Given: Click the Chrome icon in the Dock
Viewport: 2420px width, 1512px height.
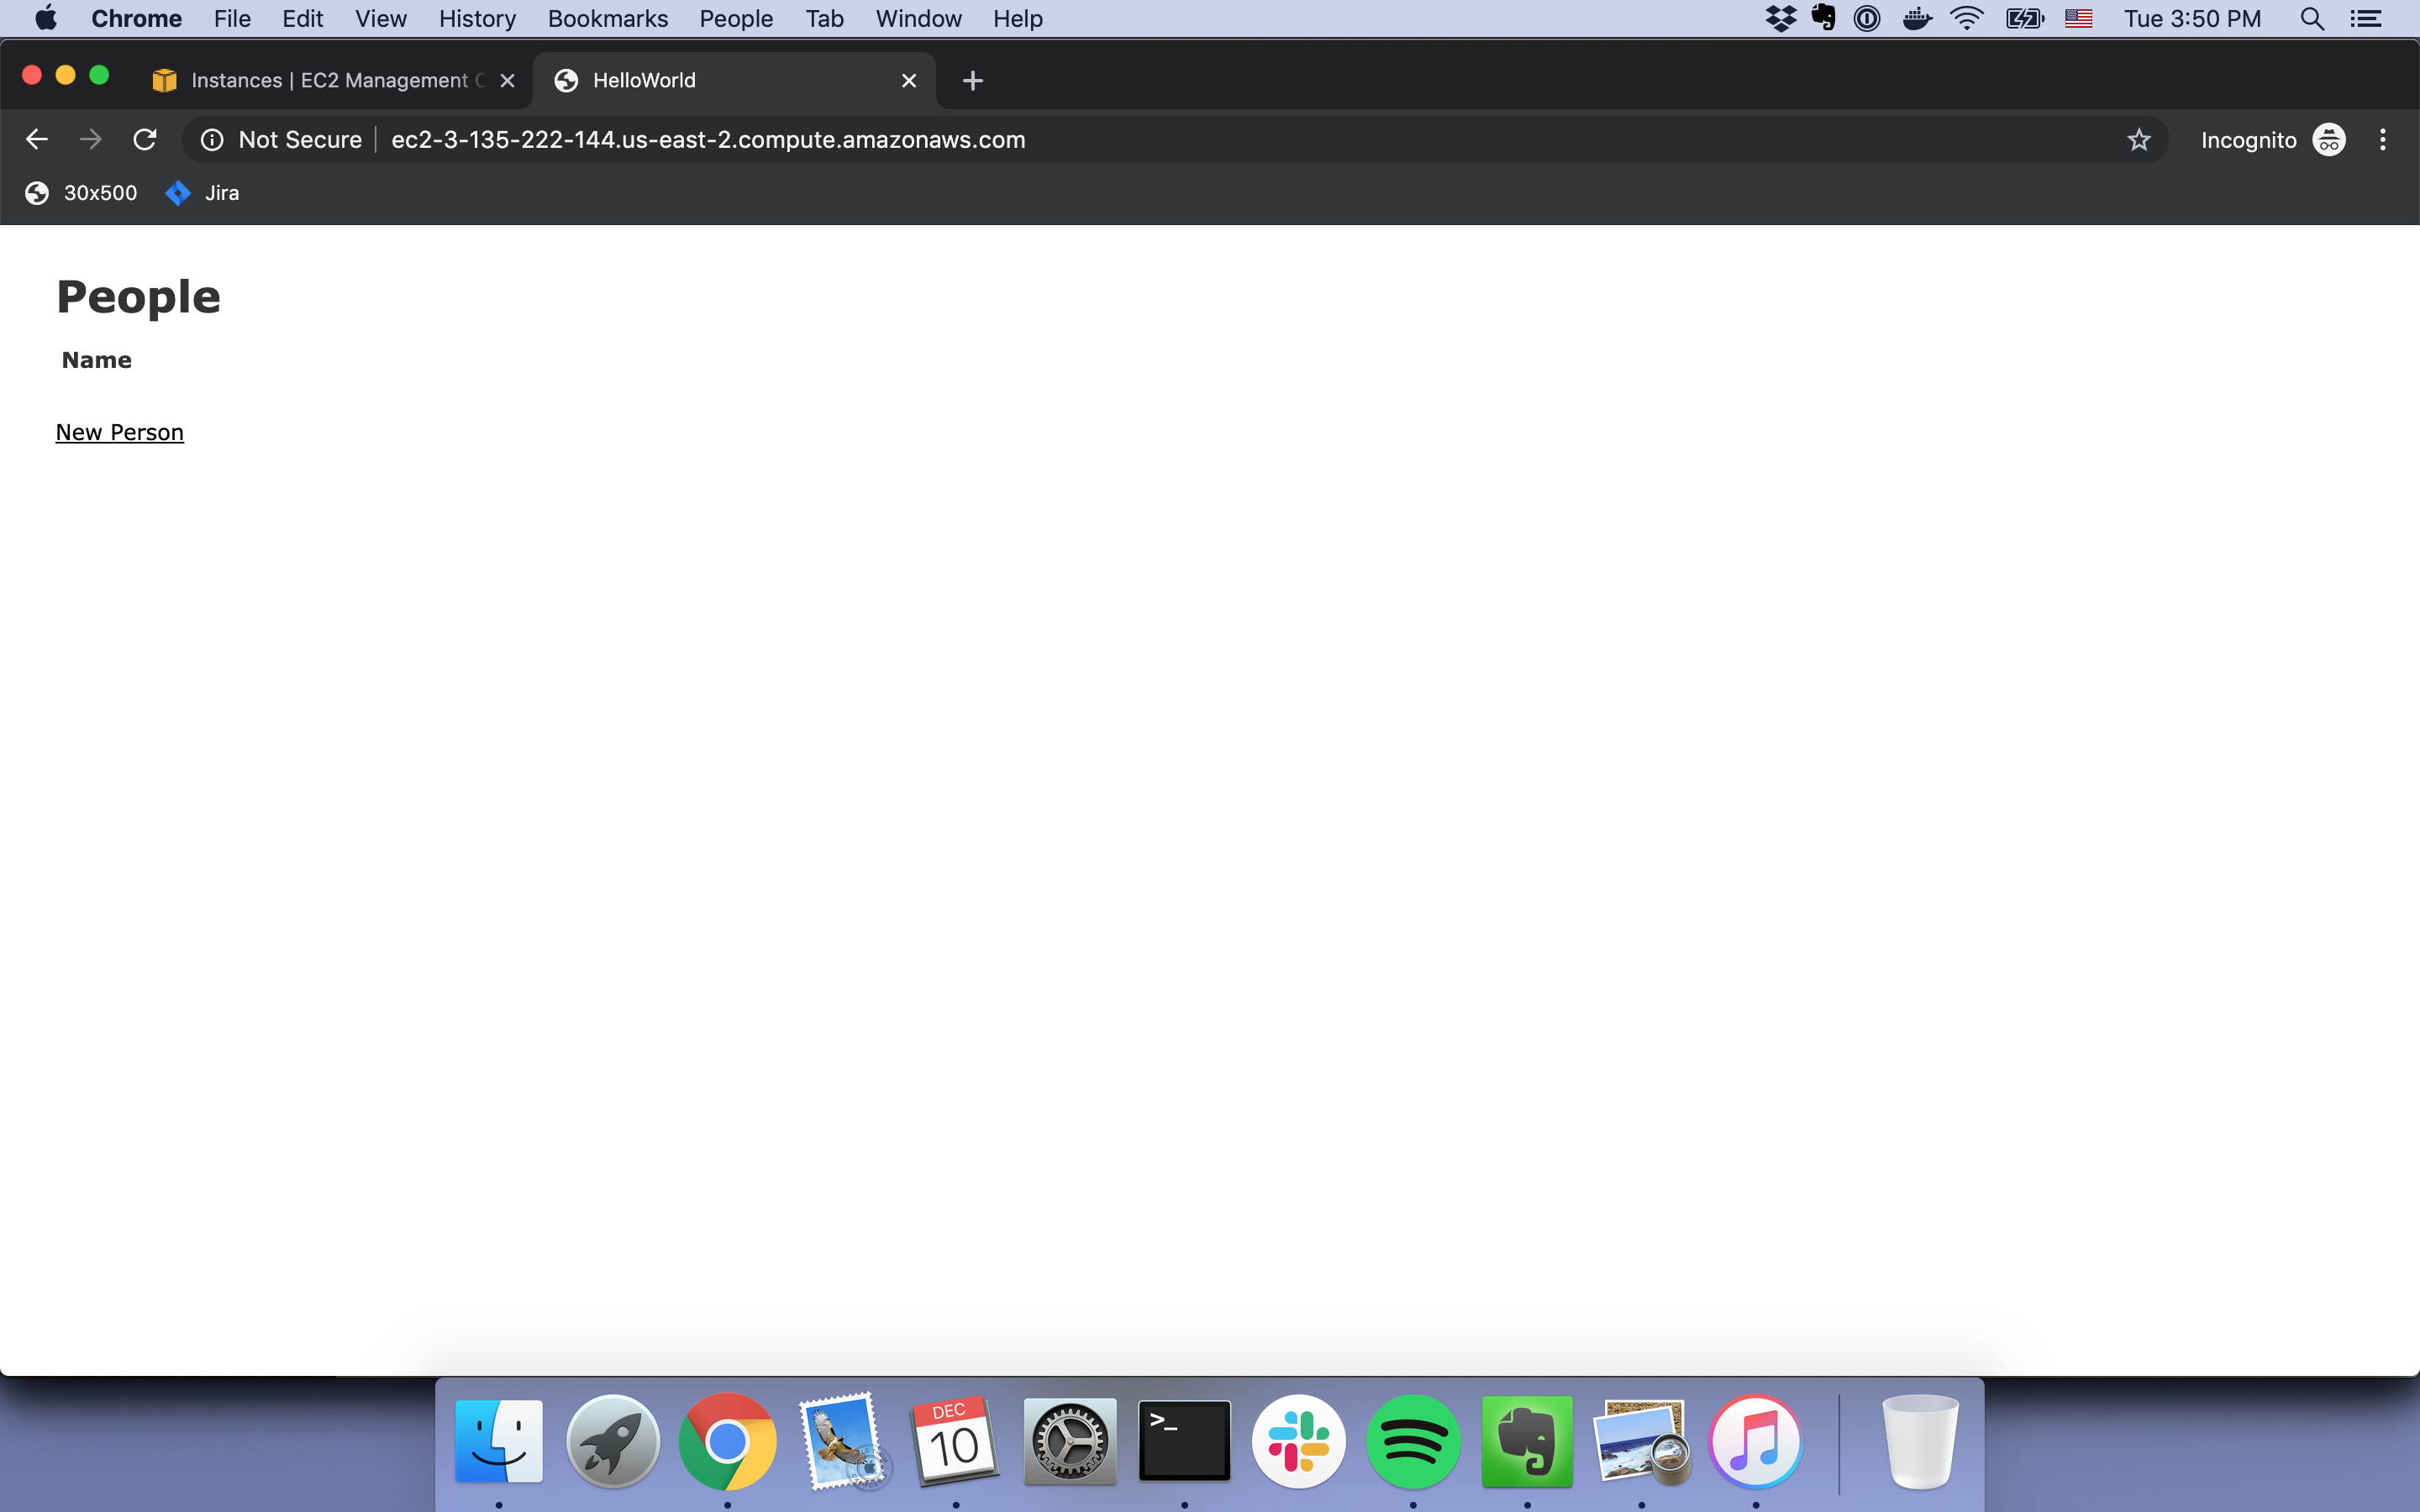Looking at the screenshot, I should pyautogui.click(x=727, y=1441).
